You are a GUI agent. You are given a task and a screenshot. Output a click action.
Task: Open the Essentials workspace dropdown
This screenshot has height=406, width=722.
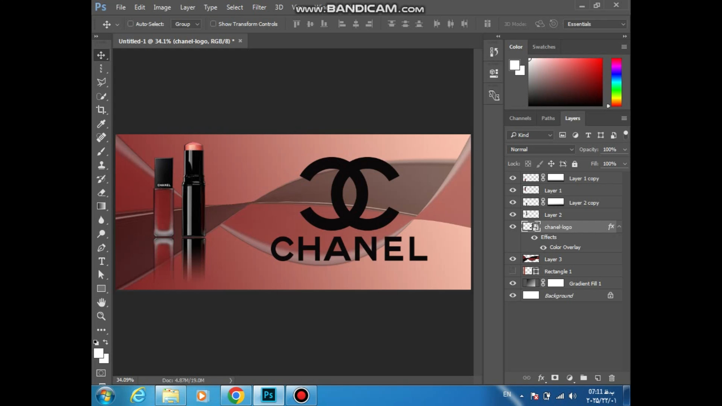[x=595, y=24]
